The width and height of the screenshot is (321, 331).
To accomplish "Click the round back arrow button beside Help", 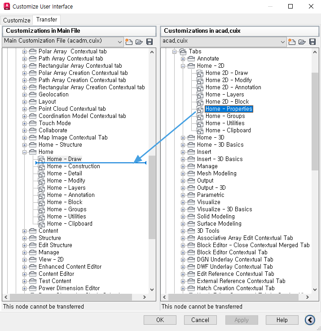I will pyautogui.click(x=310, y=320).
